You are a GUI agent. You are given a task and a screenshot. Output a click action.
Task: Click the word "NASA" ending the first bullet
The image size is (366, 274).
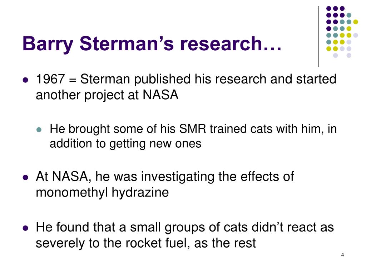pos(160,95)
